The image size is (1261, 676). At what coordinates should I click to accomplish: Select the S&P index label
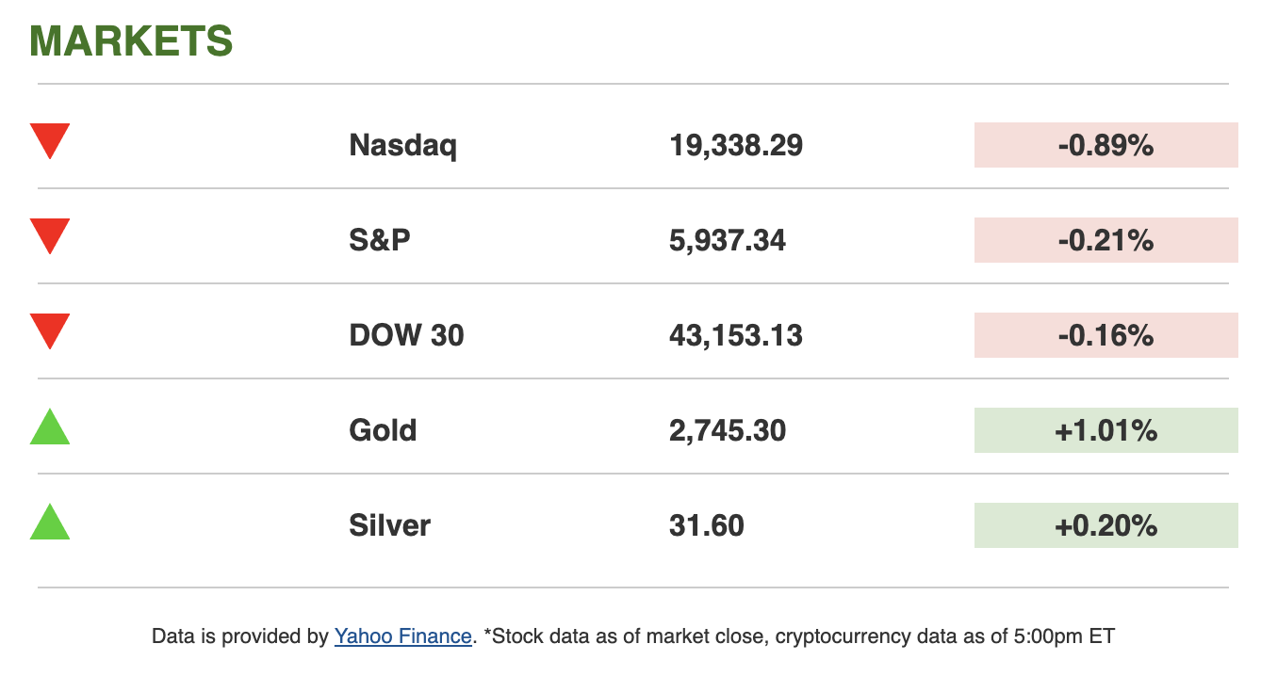380,240
